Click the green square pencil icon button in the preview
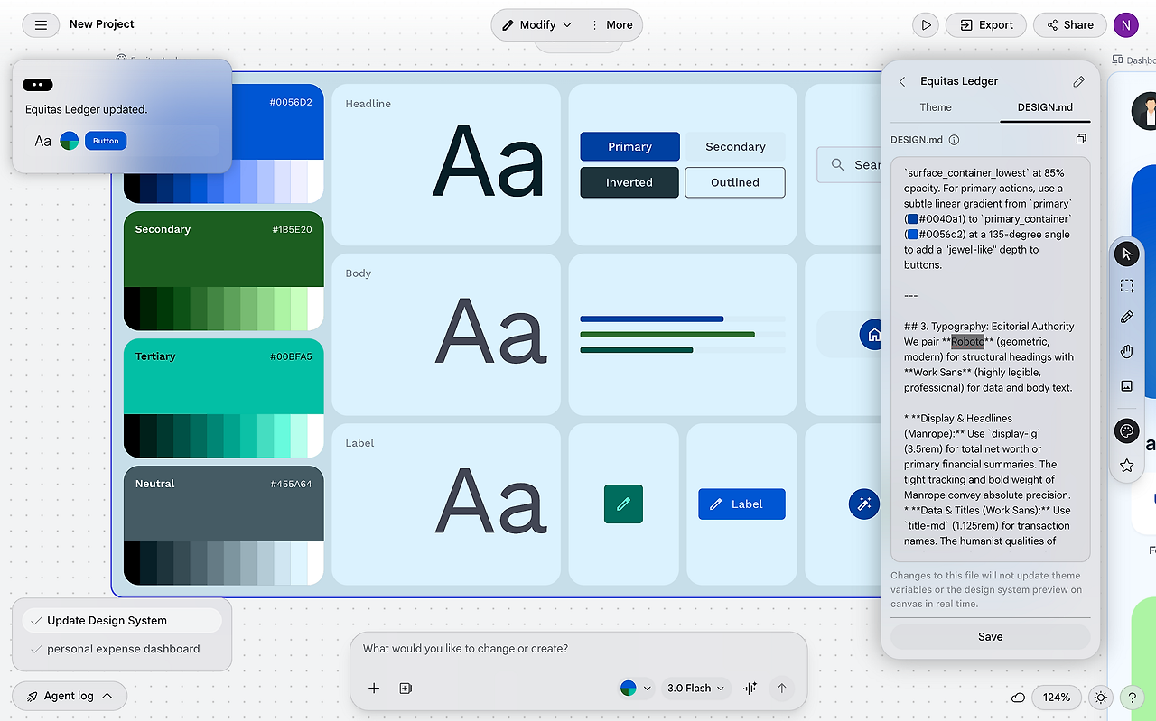The width and height of the screenshot is (1156, 721). pyautogui.click(x=623, y=504)
